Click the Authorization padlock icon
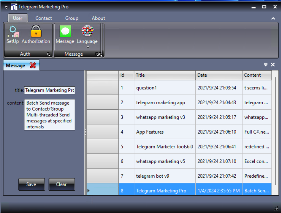The image size is (281, 213). (36, 32)
